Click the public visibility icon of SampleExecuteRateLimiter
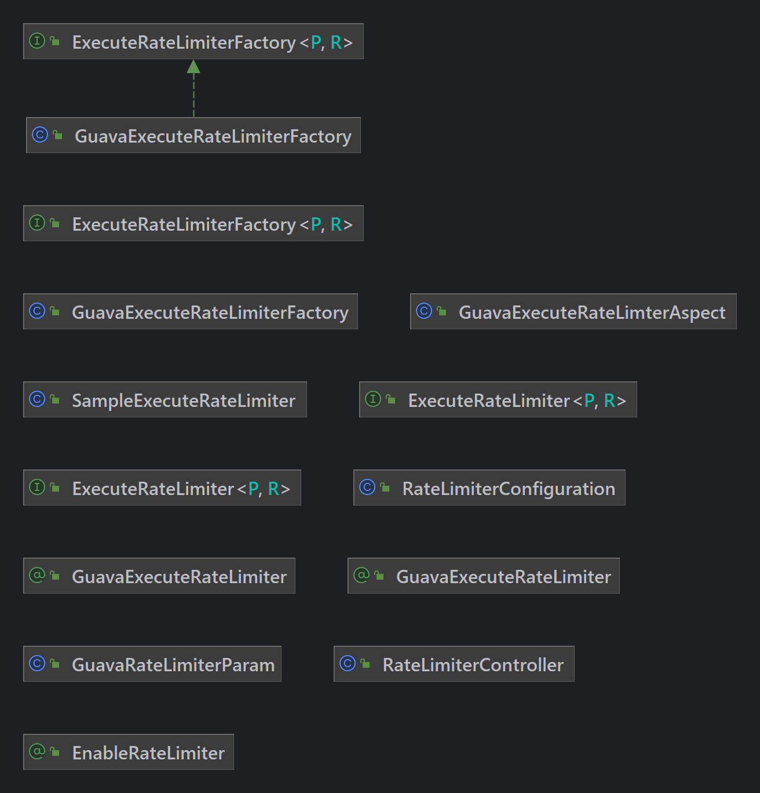 pos(55,399)
